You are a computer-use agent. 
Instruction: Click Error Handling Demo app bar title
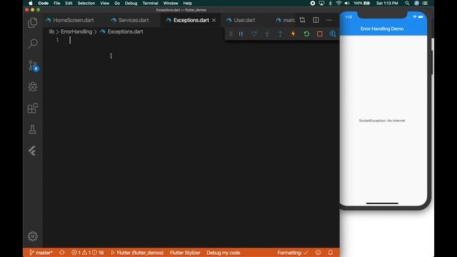pyautogui.click(x=382, y=29)
